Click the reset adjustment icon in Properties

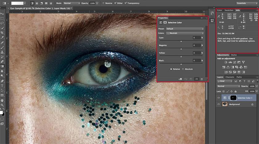(191, 79)
